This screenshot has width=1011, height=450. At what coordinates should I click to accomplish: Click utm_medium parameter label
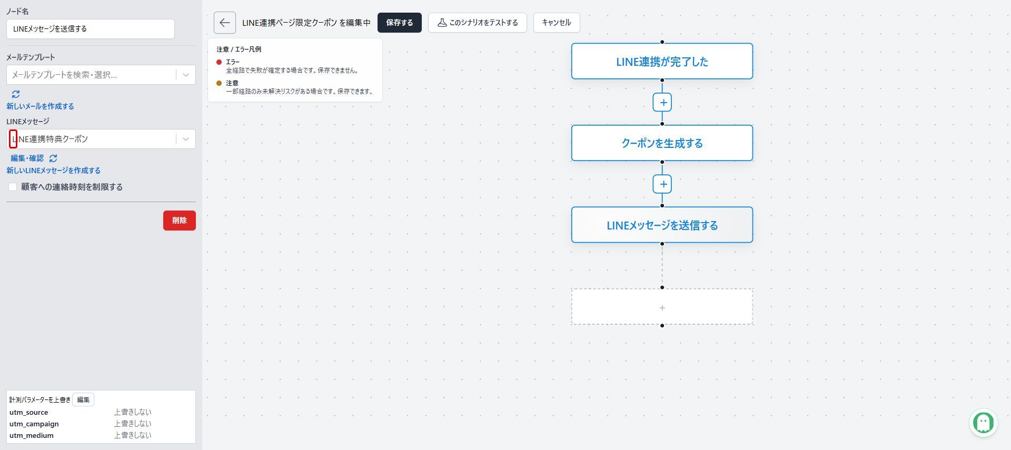click(x=32, y=435)
